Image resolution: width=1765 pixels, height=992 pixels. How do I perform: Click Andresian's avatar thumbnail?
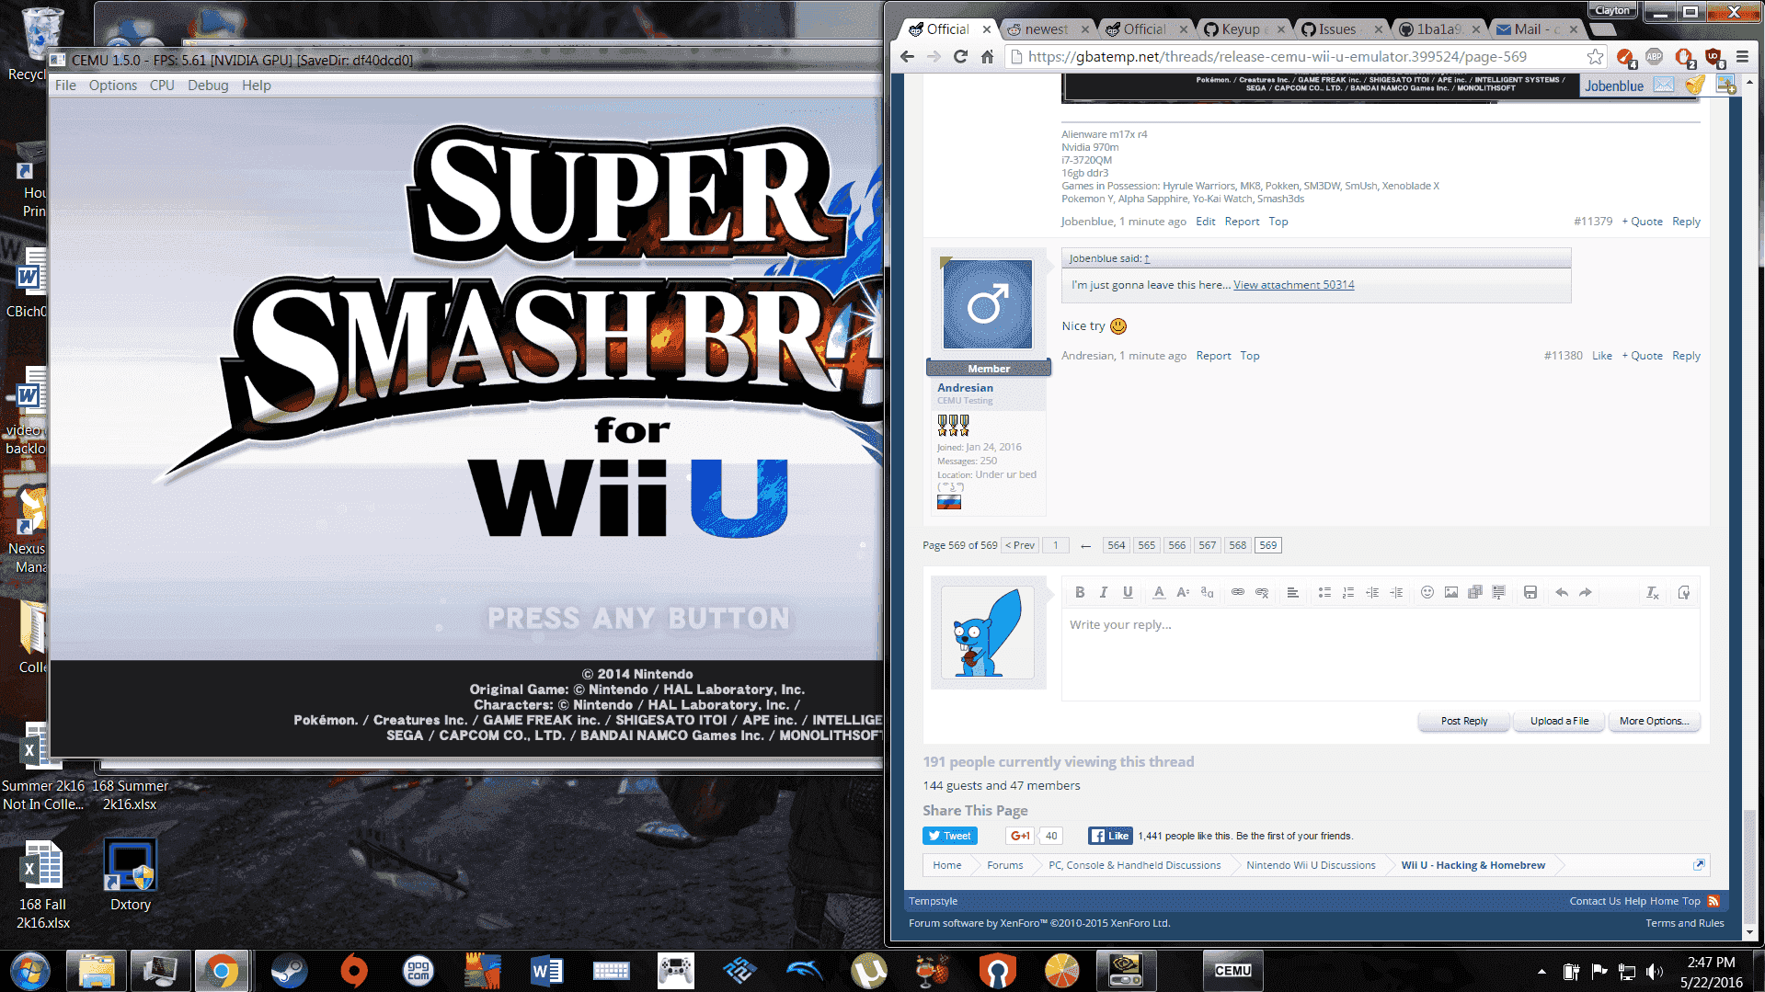[x=988, y=304]
